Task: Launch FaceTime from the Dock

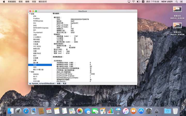Action: pyautogui.click(x=95, y=111)
